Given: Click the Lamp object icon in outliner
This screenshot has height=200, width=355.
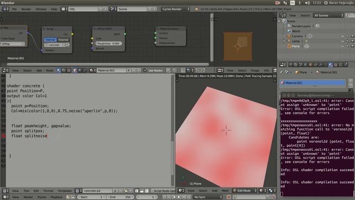Looking at the screenshot, I should click(x=289, y=41).
